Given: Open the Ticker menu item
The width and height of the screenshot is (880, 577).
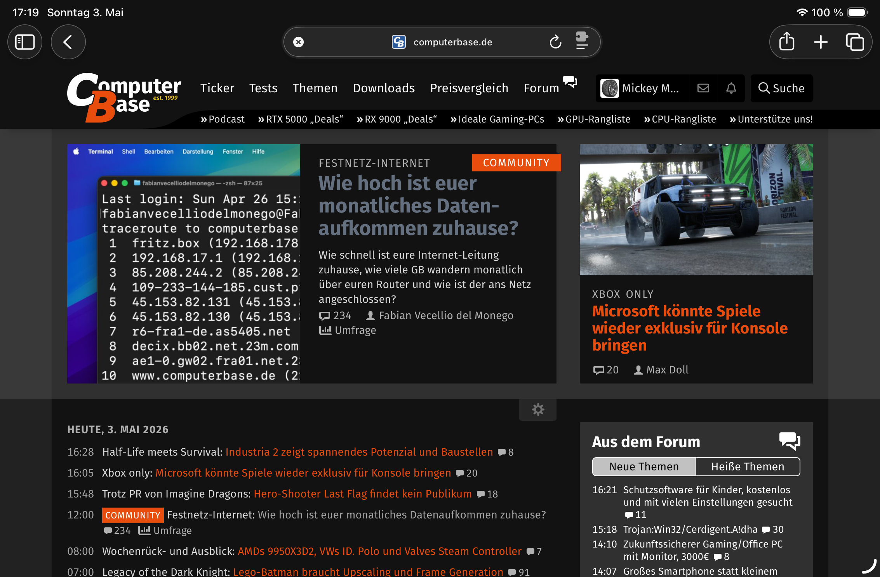Looking at the screenshot, I should coord(217,88).
